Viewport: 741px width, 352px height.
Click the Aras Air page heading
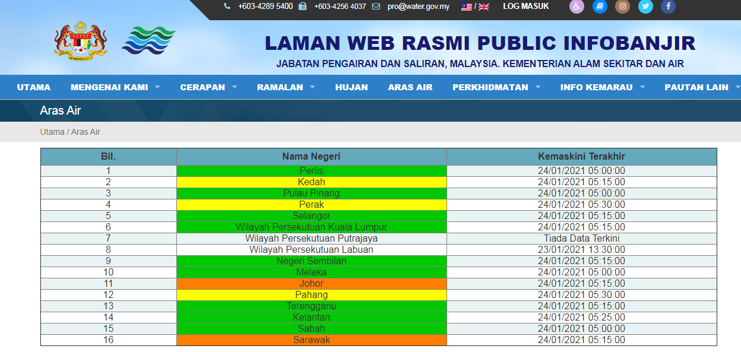pyautogui.click(x=61, y=110)
